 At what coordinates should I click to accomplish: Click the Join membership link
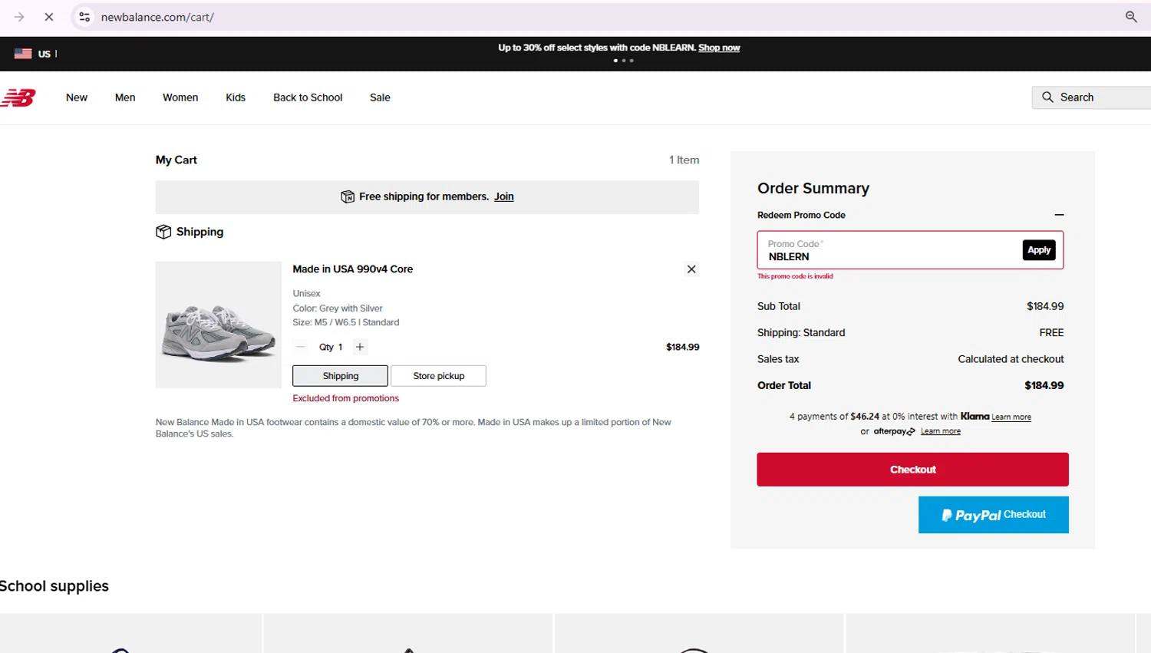click(504, 196)
